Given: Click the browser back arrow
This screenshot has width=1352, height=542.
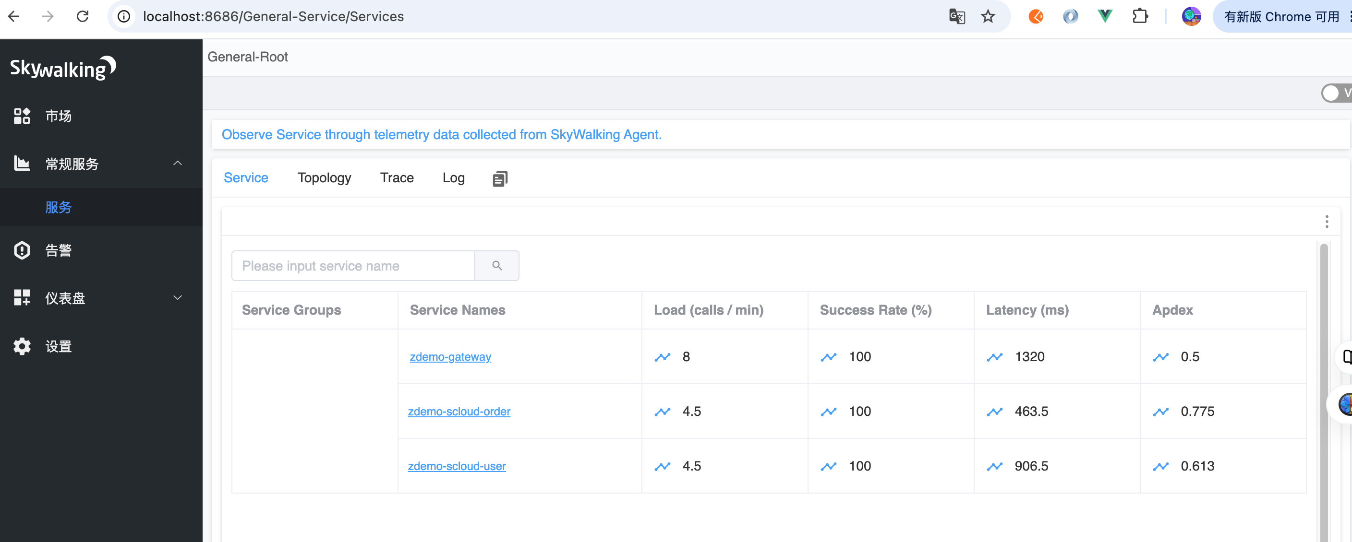Looking at the screenshot, I should click(14, 16).
